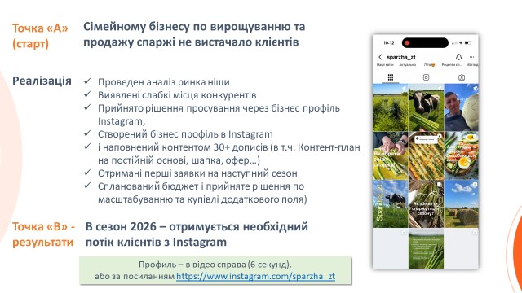Image resolution: width=522 pixels, height=293 pixels.
Task: Open the hands holding asparagus post
Action: click(x=390, y=155)
